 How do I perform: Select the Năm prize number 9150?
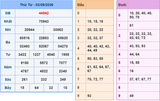(25, 63)
